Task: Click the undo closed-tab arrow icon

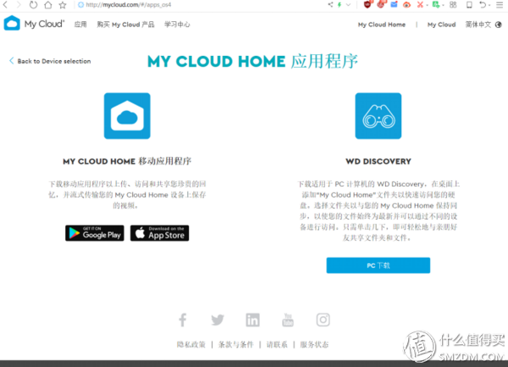Action: 483,4
